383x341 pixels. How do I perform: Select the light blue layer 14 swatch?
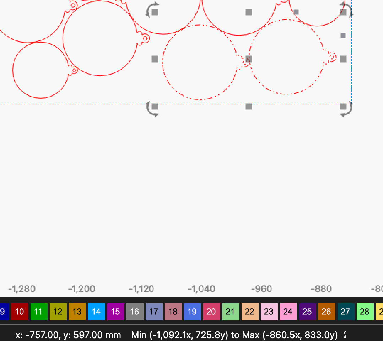[96, 312]
